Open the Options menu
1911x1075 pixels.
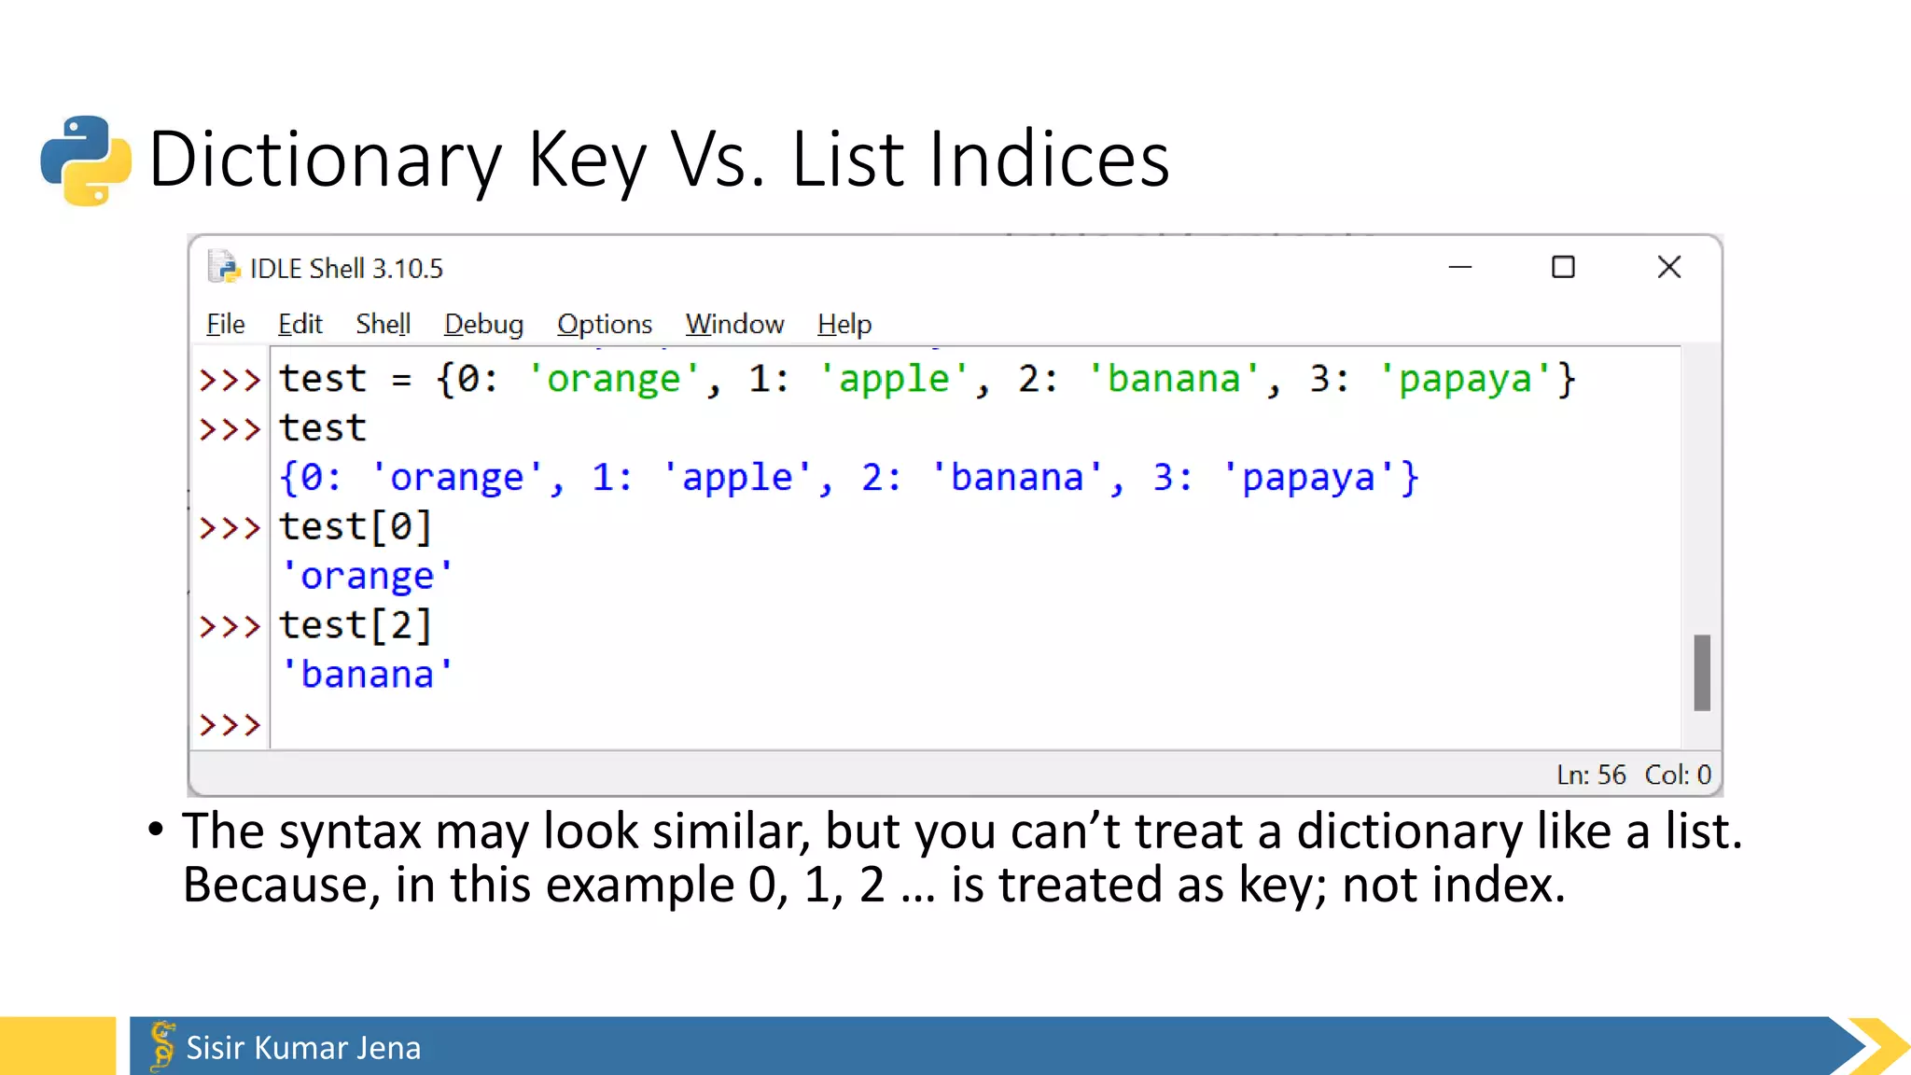(x=605, y=324)
